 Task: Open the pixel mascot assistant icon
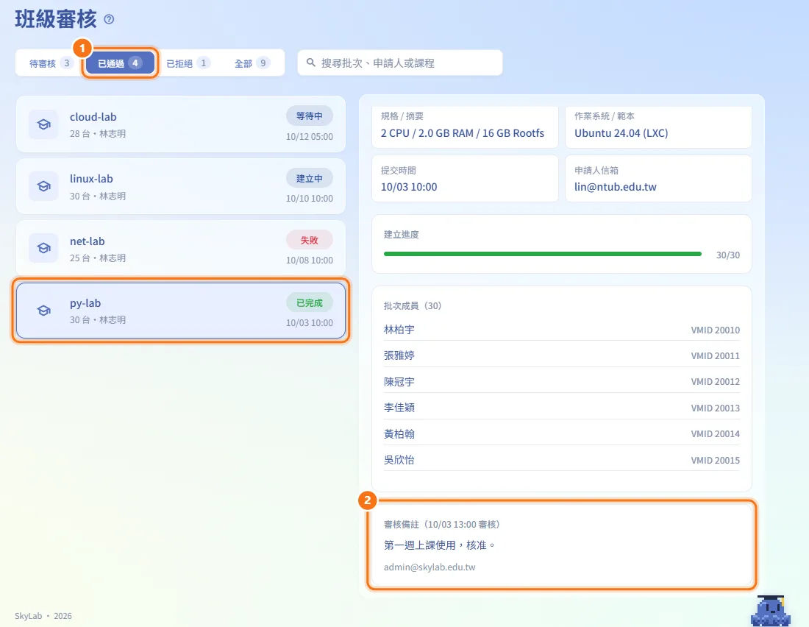click(x=770, y=611)
